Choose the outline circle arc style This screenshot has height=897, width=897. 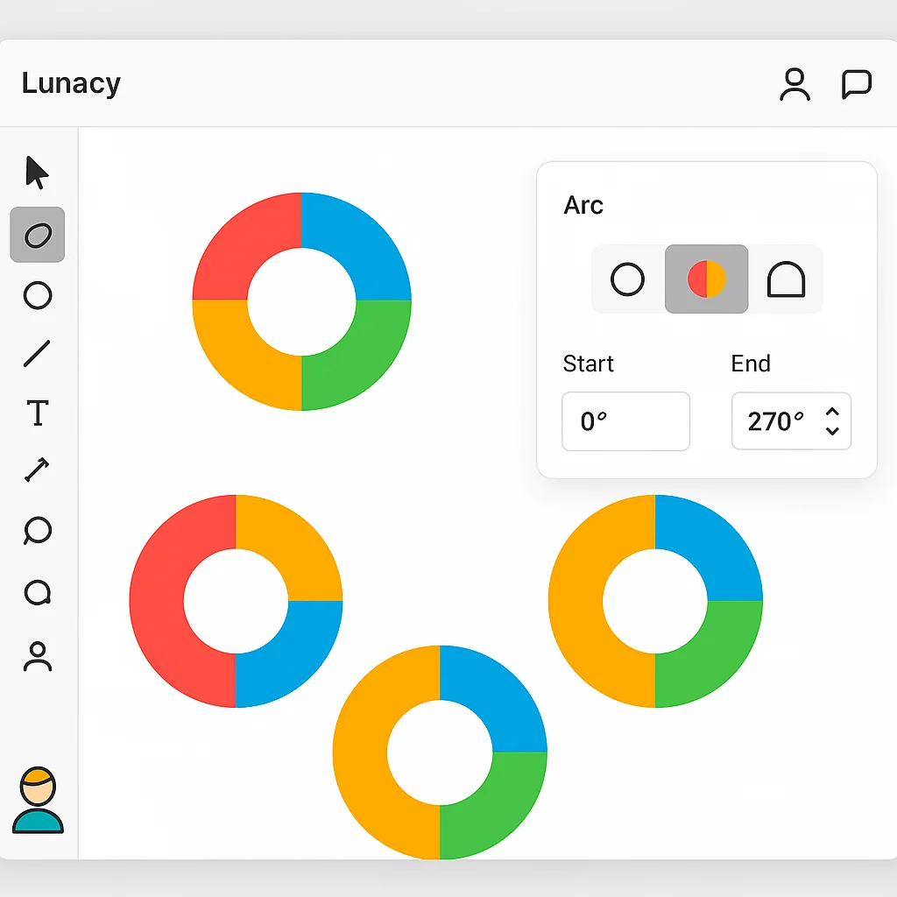tap(628, 279)
